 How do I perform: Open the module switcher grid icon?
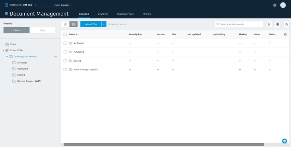[x=7, y=14]
